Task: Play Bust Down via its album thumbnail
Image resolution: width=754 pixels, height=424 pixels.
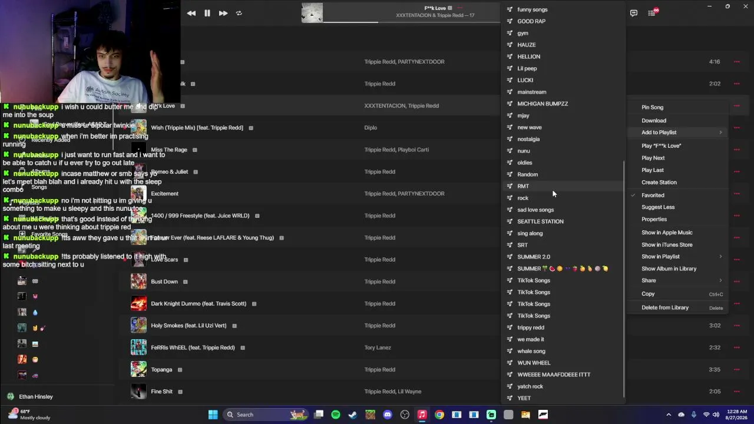Action: coord(138,281)
